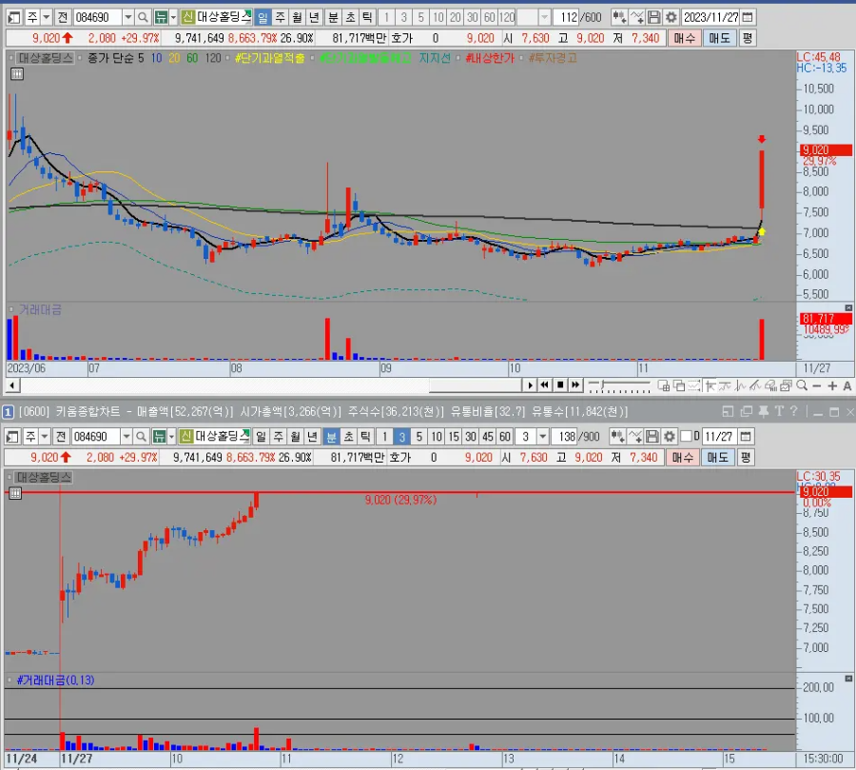The image size is (856, 770).
Task: Click the save diskette icon in the lower chart toolbar
Action: [652, 437]
